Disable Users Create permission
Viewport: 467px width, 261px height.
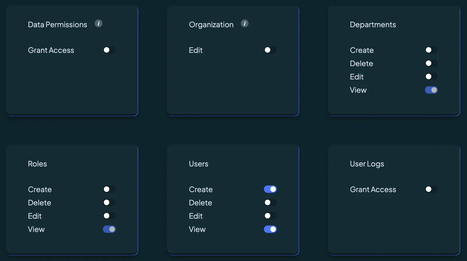tap(270, 189)
